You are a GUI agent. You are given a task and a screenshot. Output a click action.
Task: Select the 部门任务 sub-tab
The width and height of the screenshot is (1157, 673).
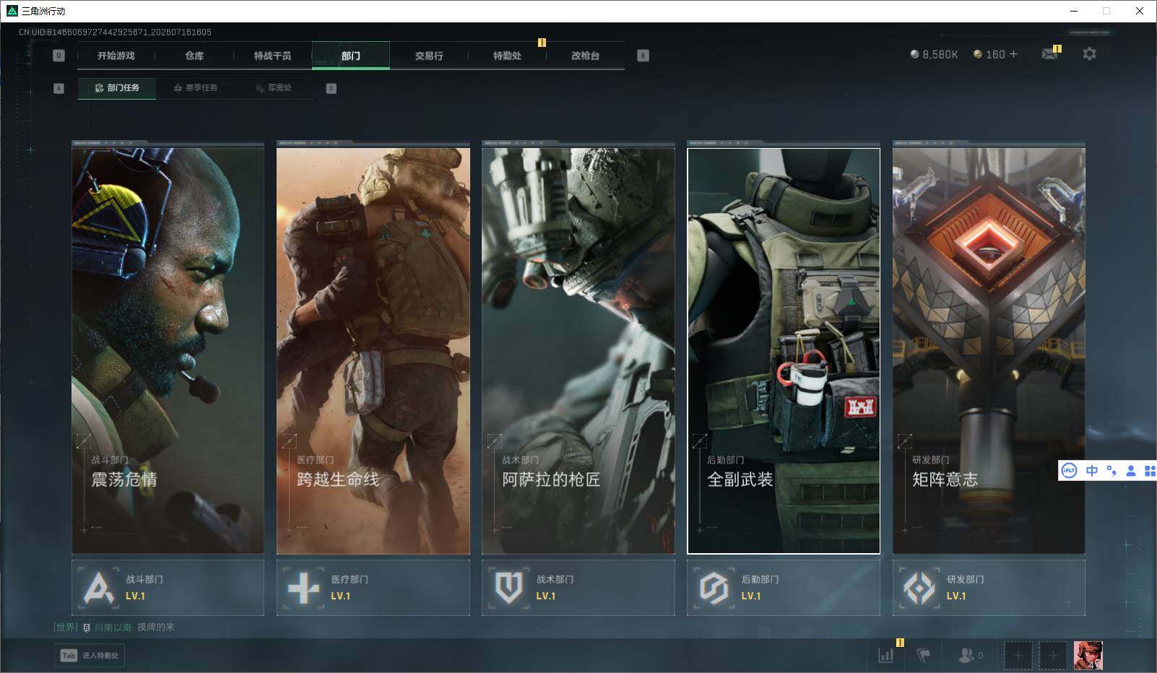[117, 88]
